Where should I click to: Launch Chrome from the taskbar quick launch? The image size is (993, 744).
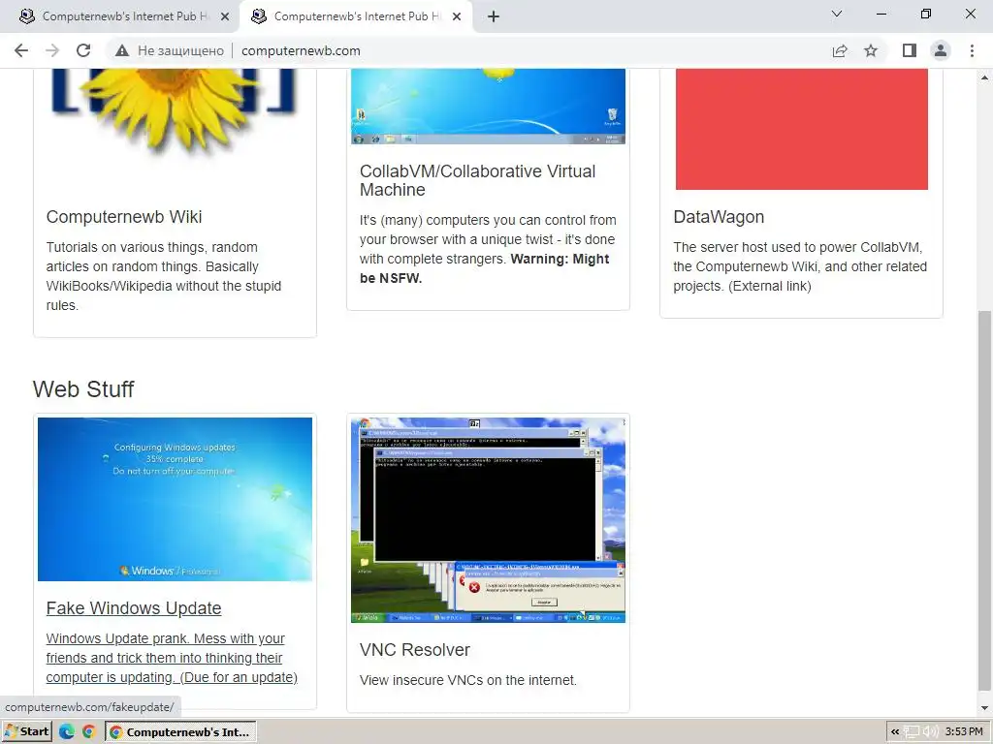click(88, 732)
